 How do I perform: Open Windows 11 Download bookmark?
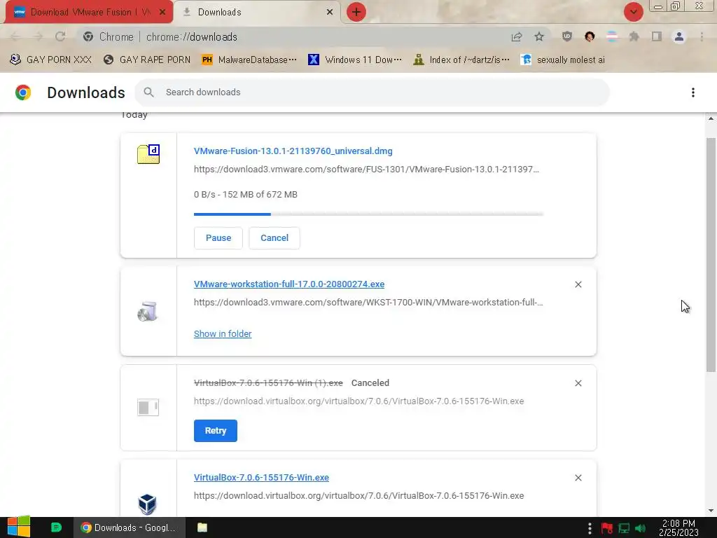pos(355,60)
